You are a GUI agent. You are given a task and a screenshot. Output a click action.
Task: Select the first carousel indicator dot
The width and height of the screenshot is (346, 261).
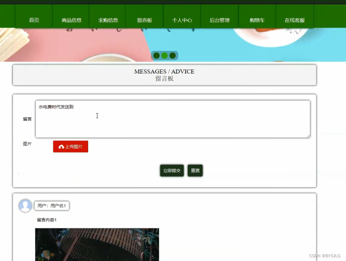point(157,55)
